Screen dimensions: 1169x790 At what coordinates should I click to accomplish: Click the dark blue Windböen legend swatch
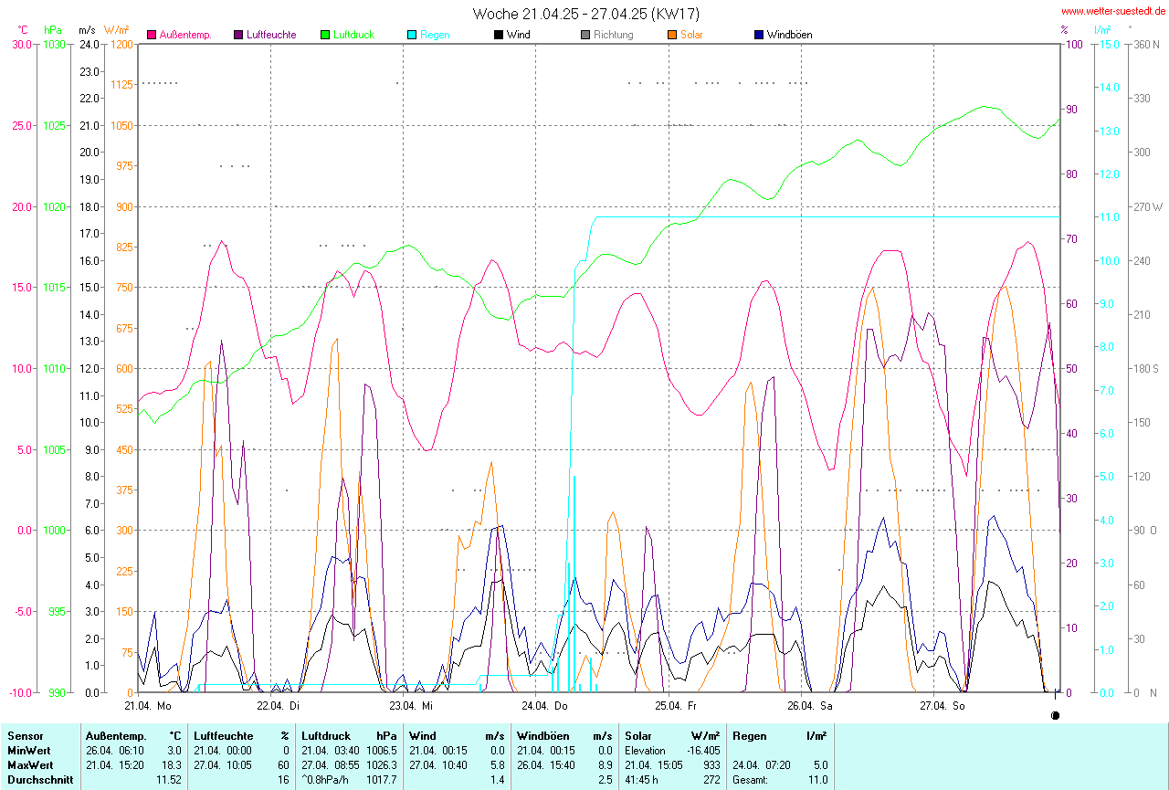point(759,35)
